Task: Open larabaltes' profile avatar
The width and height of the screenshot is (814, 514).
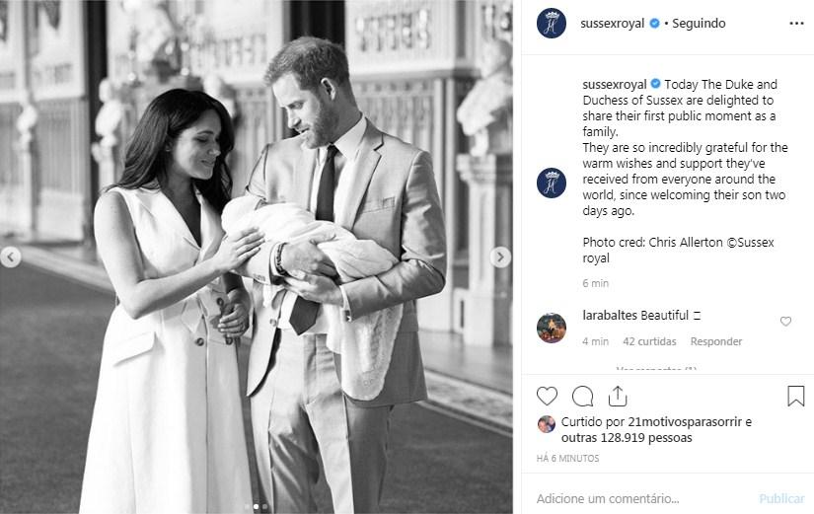Action: pyautogui.click(x=551, y=328)
